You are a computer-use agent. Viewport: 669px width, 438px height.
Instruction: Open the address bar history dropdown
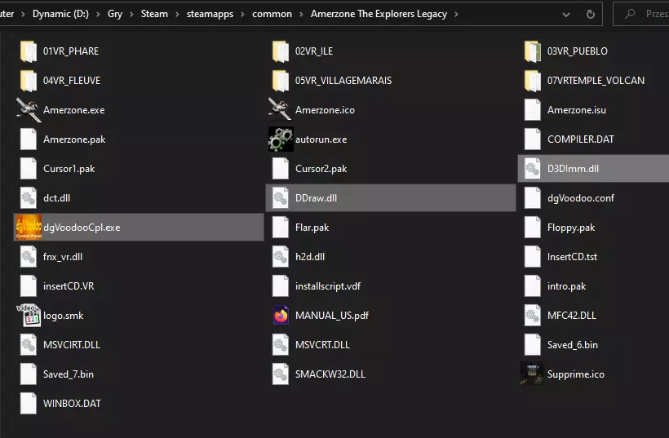(x=566, y=15)
